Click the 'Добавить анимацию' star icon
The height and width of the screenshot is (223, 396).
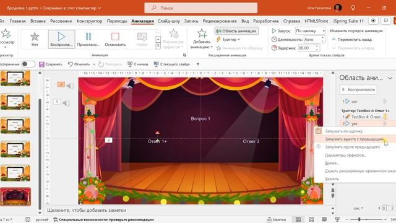[202, 33]
